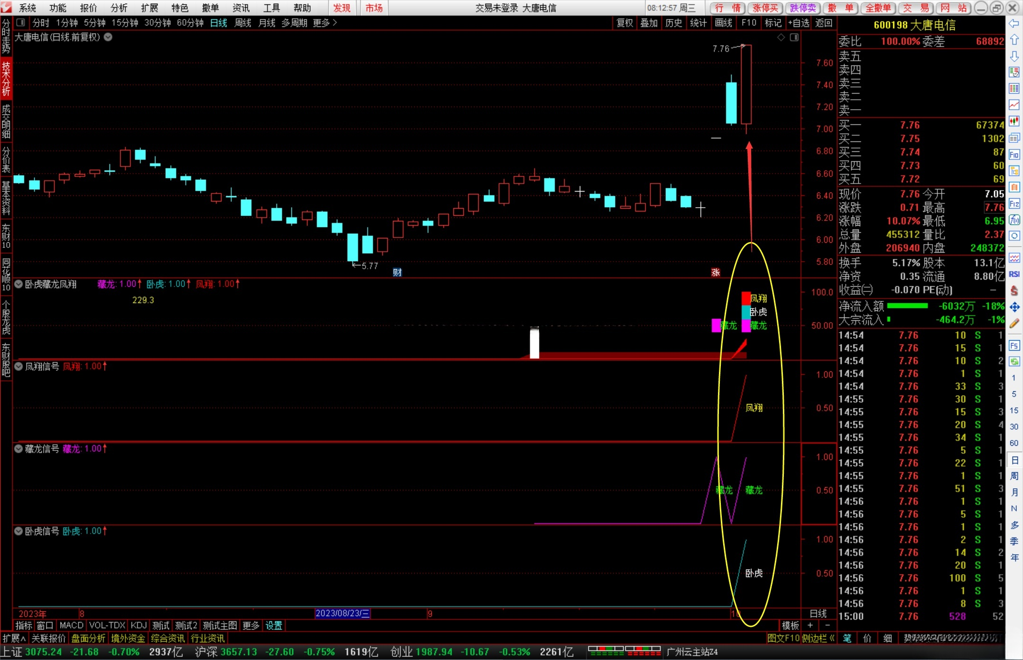The height and width of the screenshot is (660, 1023).
Task: Click the 涨停买 button
Action: tap(765, 8)
